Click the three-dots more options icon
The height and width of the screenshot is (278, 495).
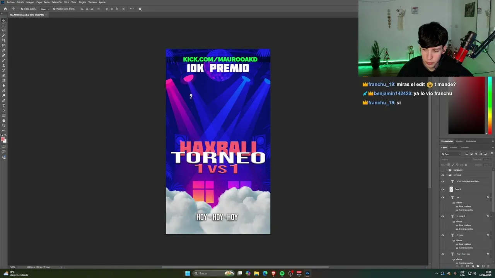(132, 9)
